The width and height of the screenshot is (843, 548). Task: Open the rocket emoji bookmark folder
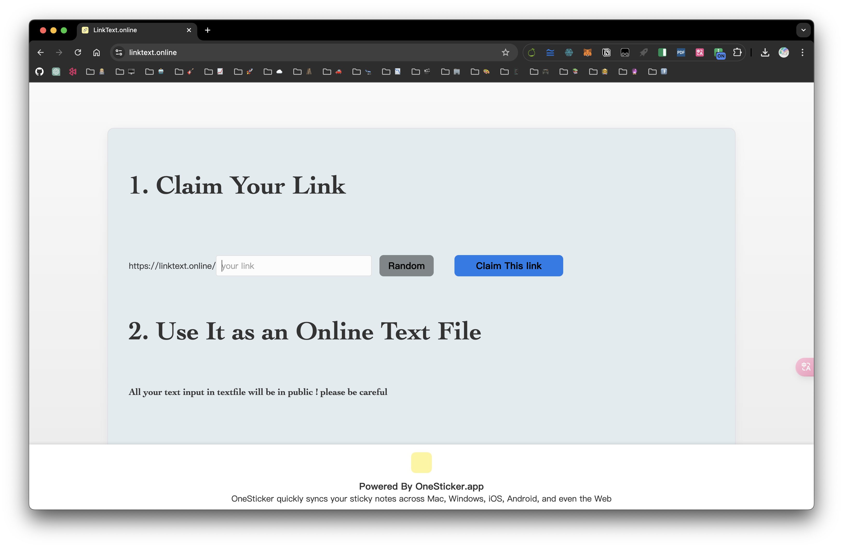click(x=244, y=72)
